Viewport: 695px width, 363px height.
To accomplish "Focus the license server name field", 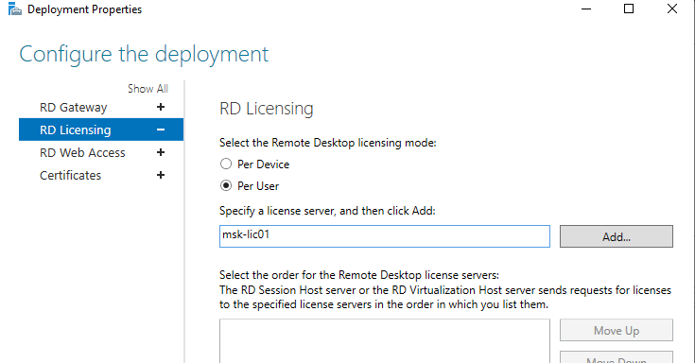I will pos(385,236).
